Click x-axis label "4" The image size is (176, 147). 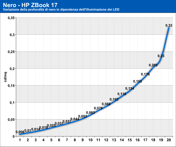tap(43, 140)
